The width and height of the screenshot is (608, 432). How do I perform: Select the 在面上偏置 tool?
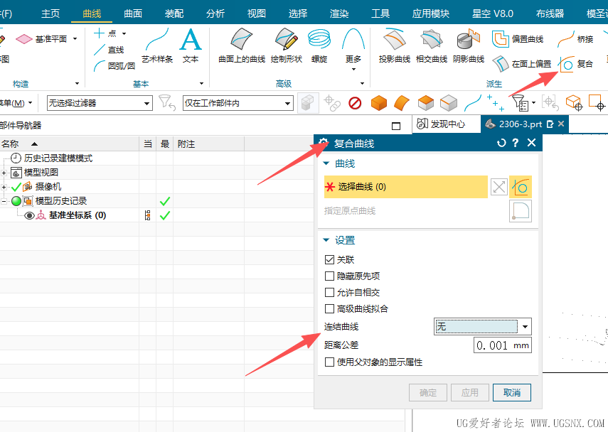point(521,64)
